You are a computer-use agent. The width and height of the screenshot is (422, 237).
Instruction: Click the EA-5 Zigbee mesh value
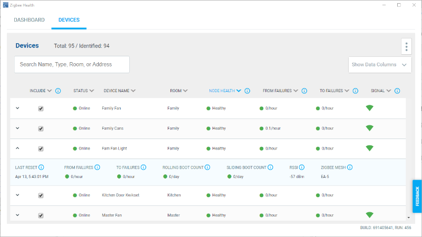[x=325, y=176]
